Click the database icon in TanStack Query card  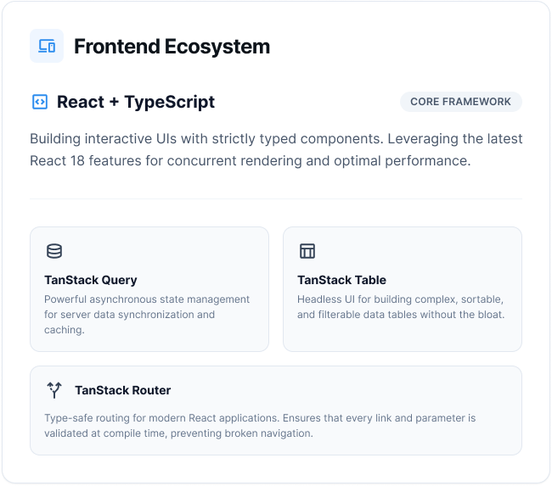(54, 251)
